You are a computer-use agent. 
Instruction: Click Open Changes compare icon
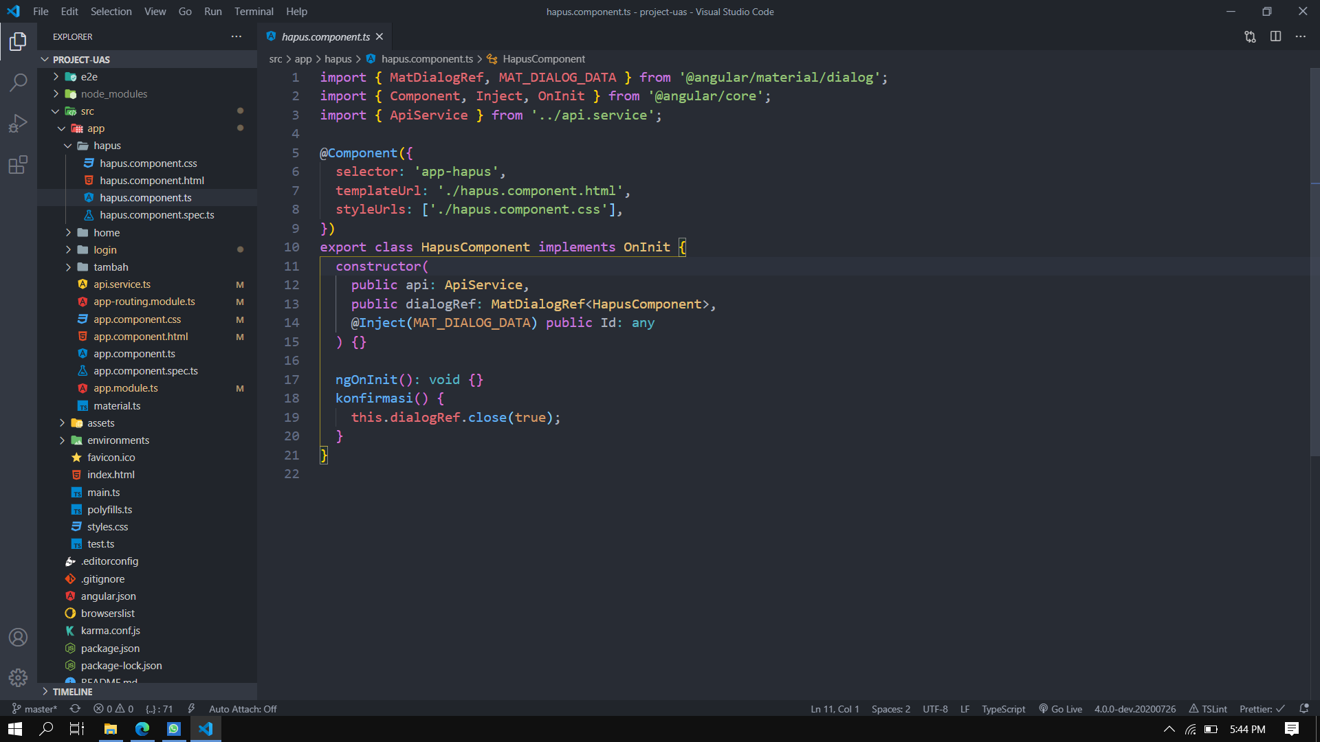coord(1250,36)
